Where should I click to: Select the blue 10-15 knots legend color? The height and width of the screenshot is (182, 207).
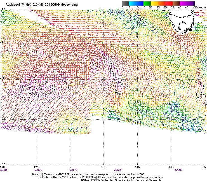(140, 3)
